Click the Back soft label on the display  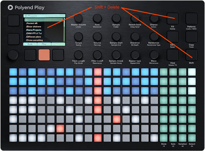click(x=30, y=44)
